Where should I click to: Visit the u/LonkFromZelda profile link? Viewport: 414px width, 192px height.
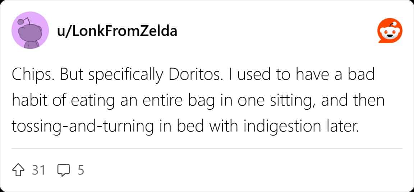tap(117, 31)
